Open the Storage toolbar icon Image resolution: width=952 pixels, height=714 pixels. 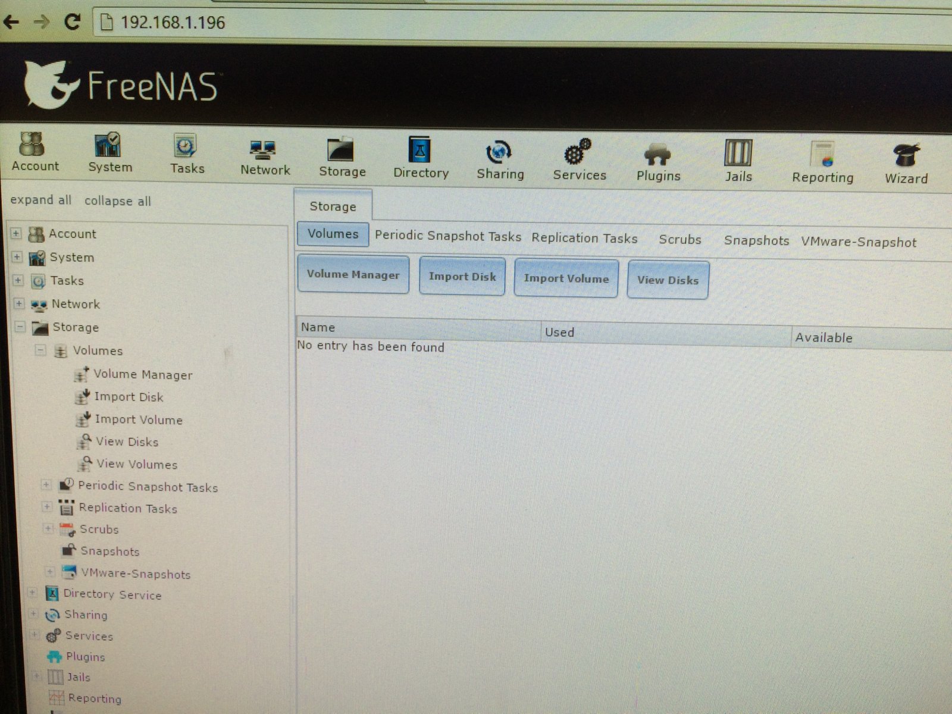(342, 158)
